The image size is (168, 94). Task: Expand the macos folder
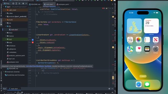tap(6, 36)
